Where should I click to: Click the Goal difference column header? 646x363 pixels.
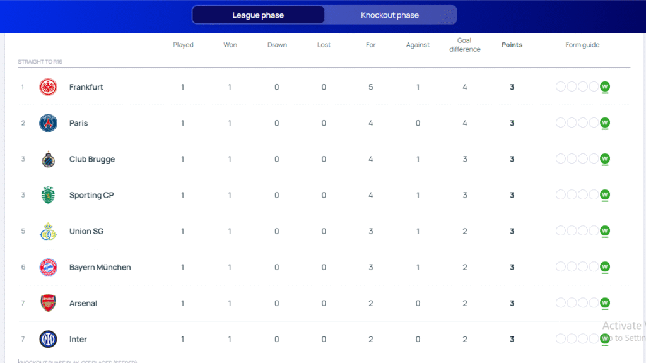point(465,45)
